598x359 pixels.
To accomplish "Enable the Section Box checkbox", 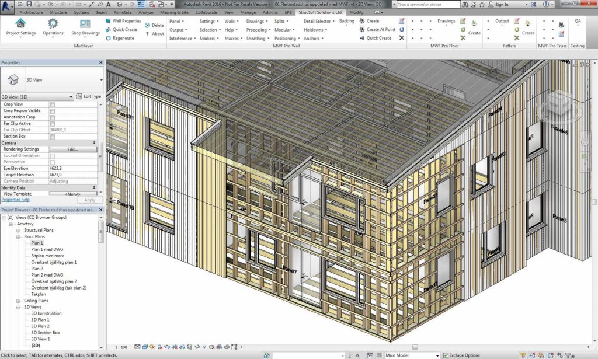I will click(x=53, y=137).
